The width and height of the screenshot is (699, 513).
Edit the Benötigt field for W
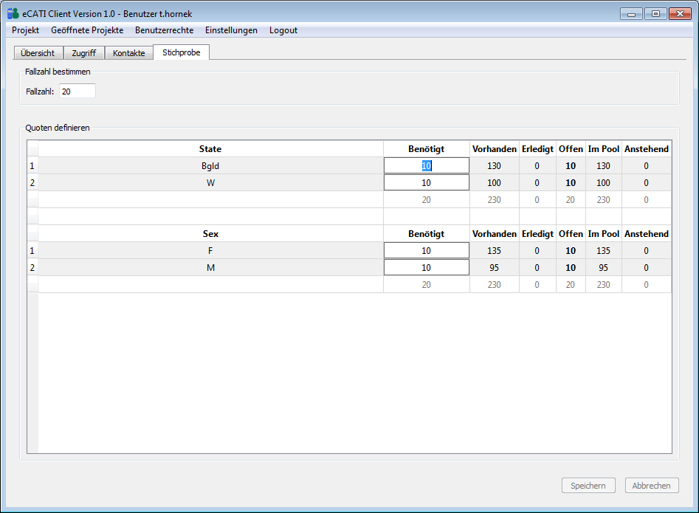click(426, 183)
